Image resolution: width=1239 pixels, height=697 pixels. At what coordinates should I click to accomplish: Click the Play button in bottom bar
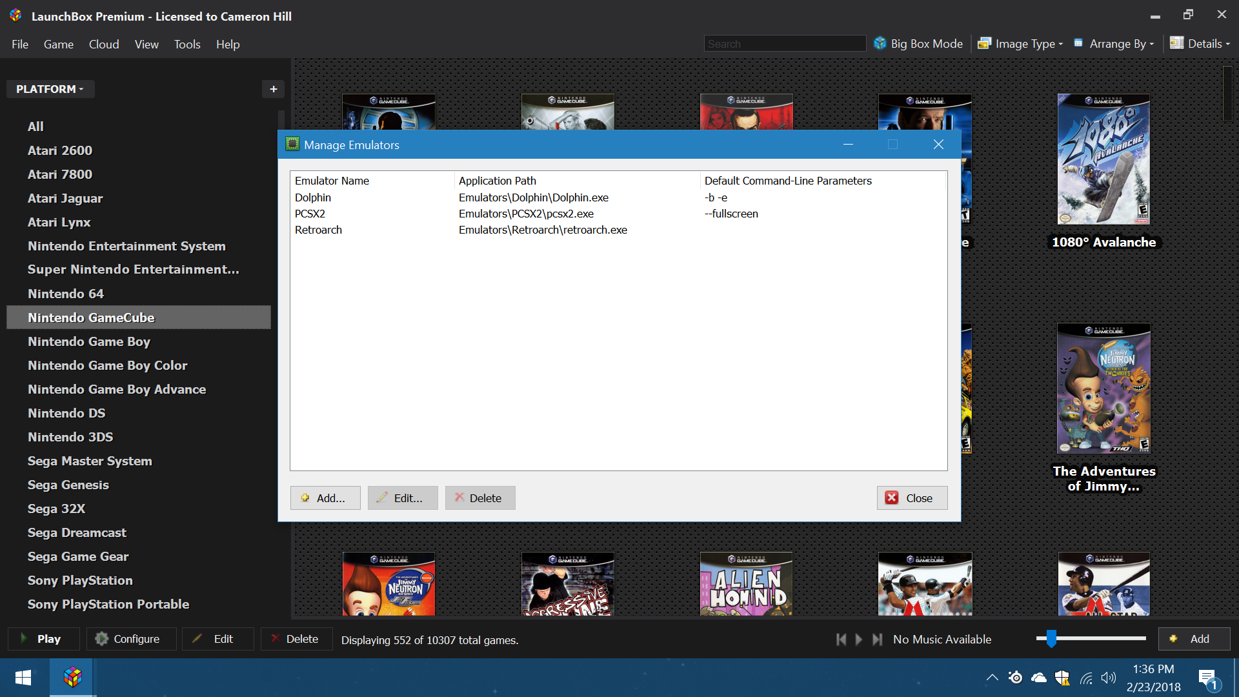tap(43, 639)
